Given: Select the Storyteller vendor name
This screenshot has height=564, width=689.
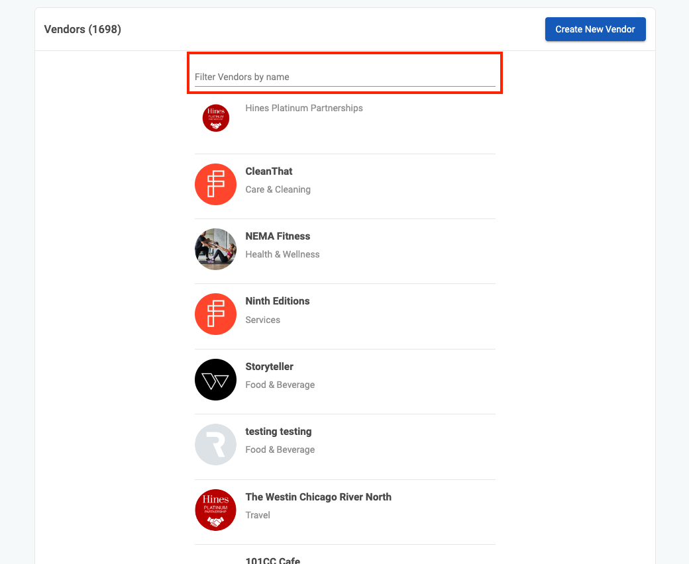Looking at the screenshot, I should tap(269, 367).
